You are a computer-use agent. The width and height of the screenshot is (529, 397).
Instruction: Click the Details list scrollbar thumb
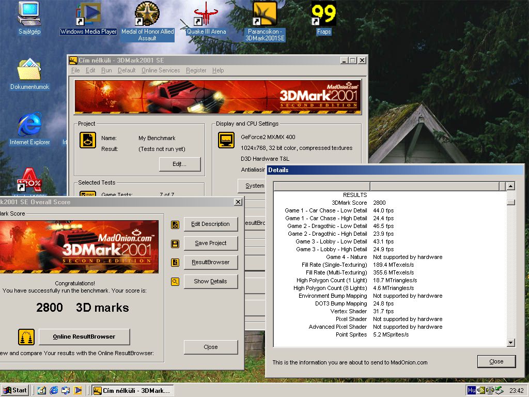[511, 202]
